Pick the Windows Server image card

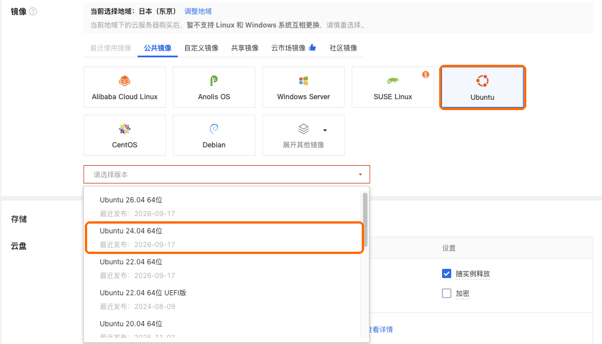tap(303, 87)
